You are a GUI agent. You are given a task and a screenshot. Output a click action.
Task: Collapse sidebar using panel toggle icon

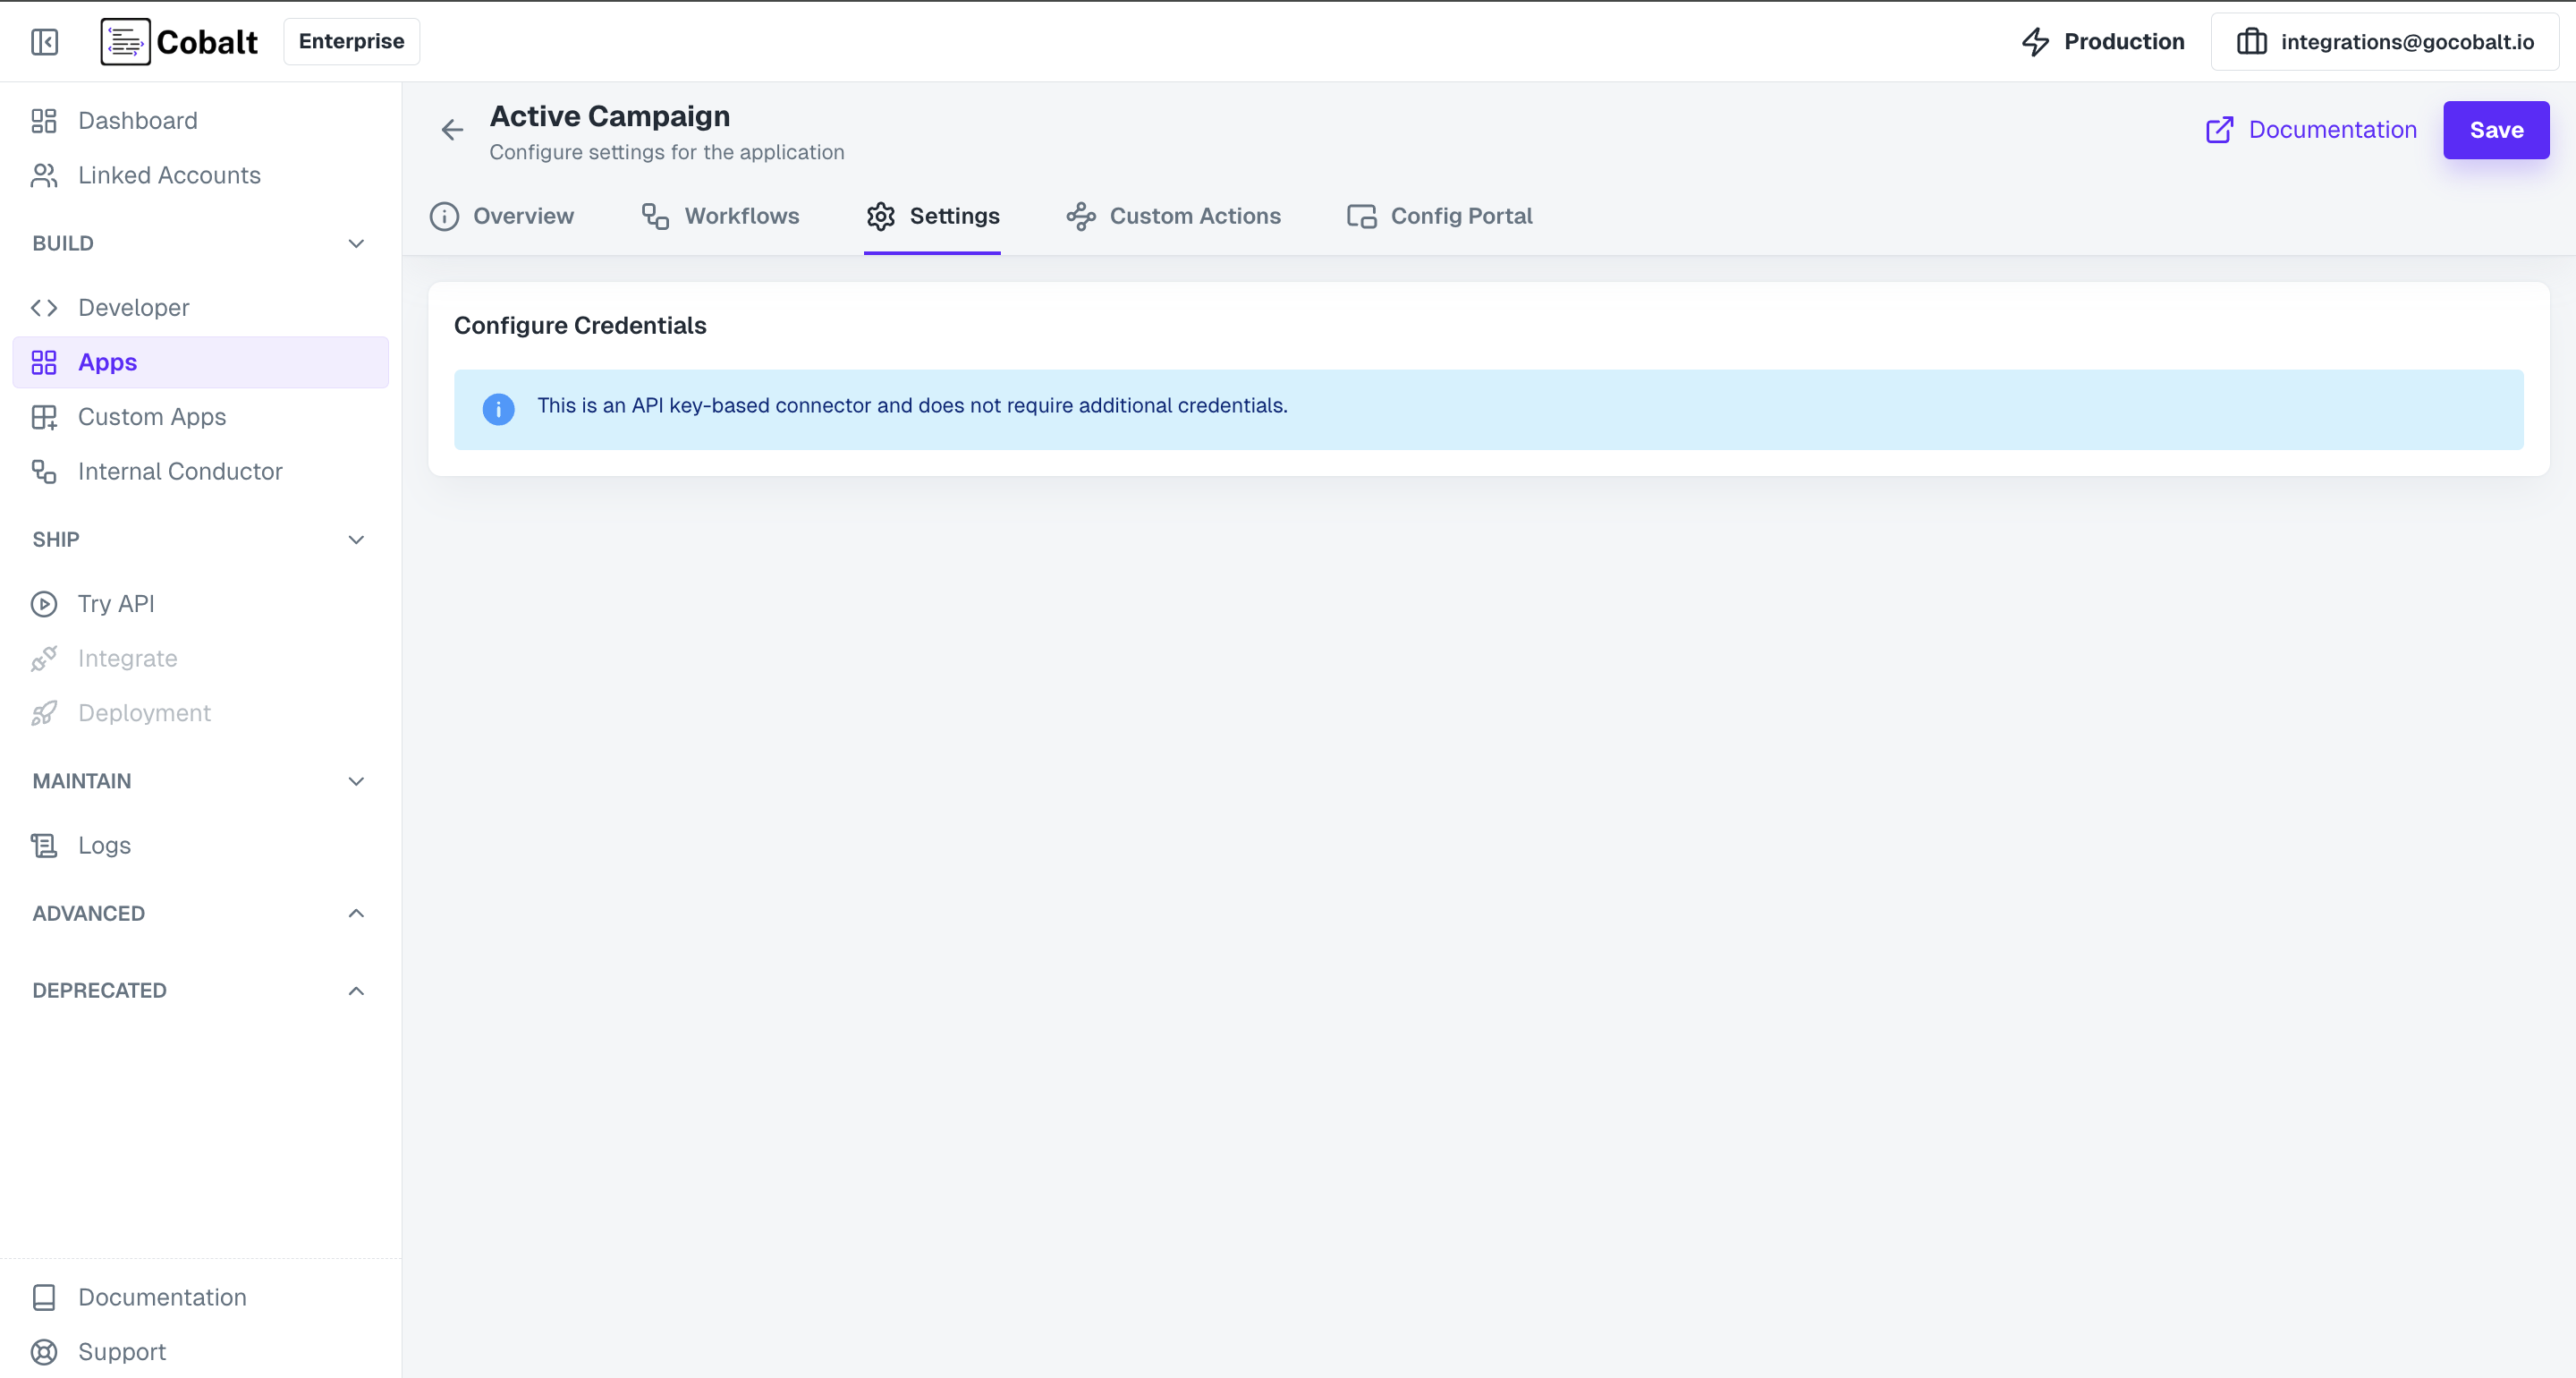tap(44, 42)
